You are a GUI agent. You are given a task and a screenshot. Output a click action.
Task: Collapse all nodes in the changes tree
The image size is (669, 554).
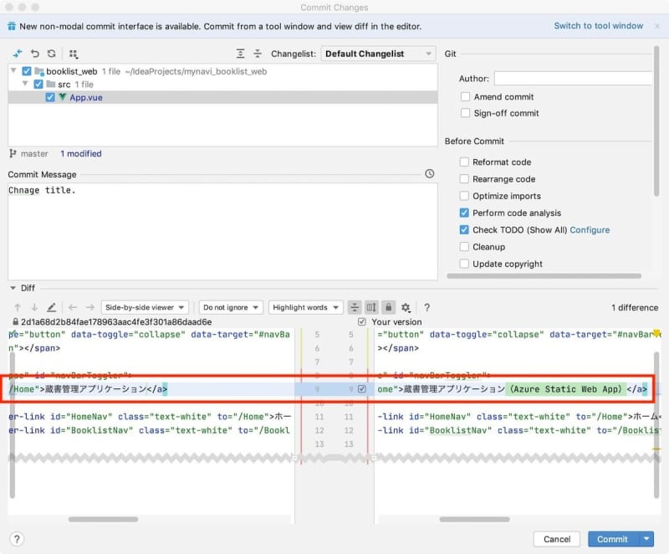point(258,54)
